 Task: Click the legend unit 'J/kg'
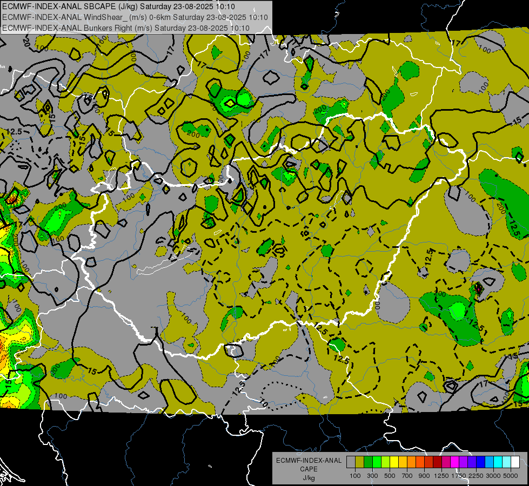pos(309,478)
